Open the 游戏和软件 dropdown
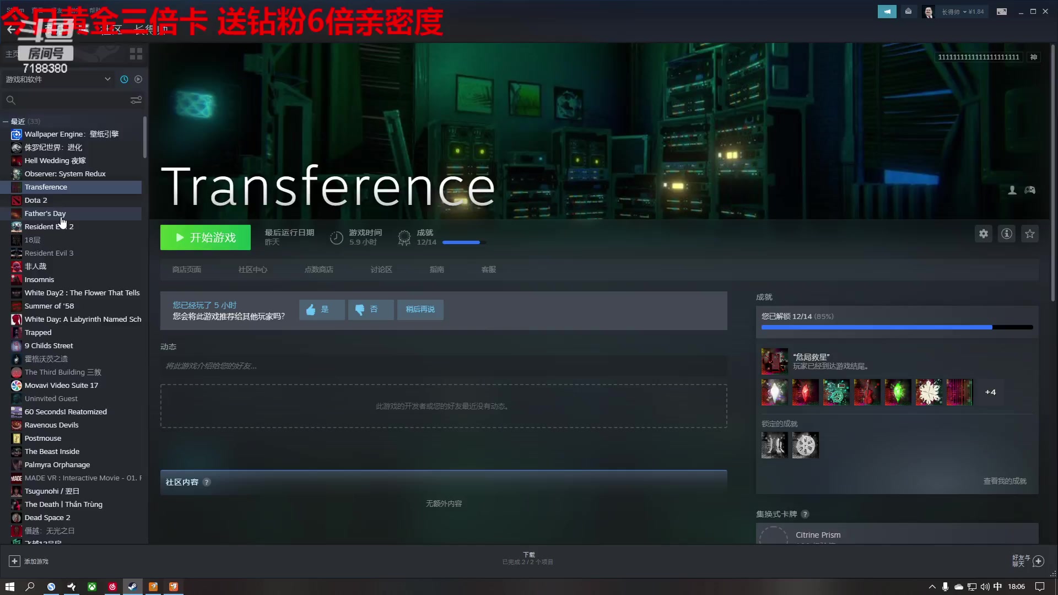This screenshot has height=595, width=1058. click(58, 79)
